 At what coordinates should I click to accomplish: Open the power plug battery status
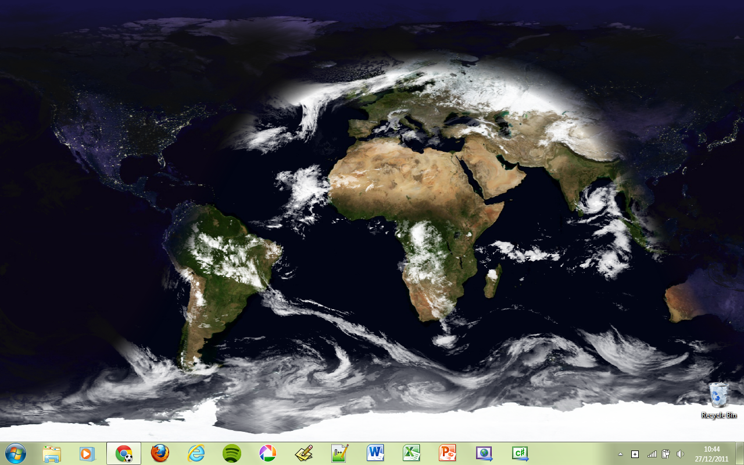(666, 454)
